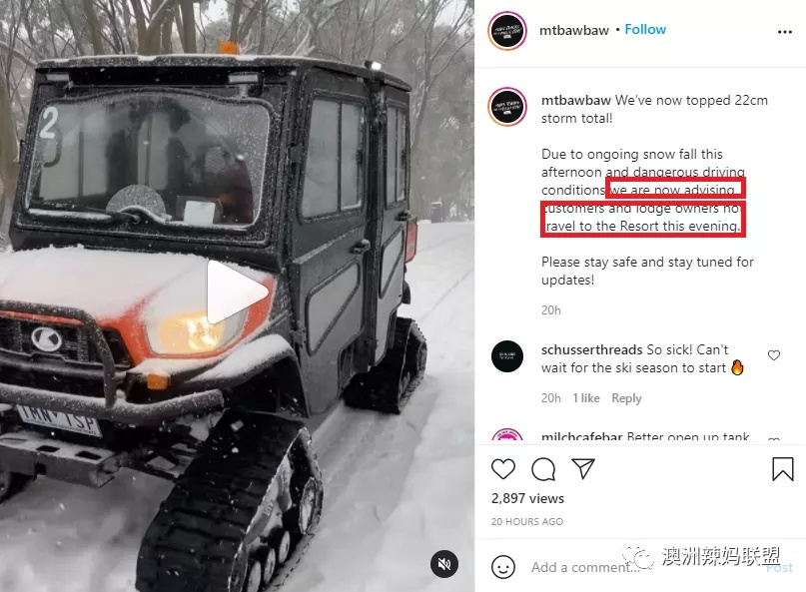Open mtbawbaw profile from header username
Image resolution: width=806 pixels, height=592 pixels.
coord(573,30)
